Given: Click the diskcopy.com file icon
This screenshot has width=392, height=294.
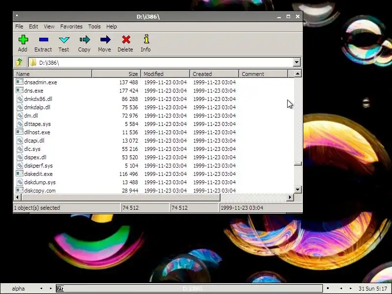Looking at the screenshot, I should (x=19, y=190).
